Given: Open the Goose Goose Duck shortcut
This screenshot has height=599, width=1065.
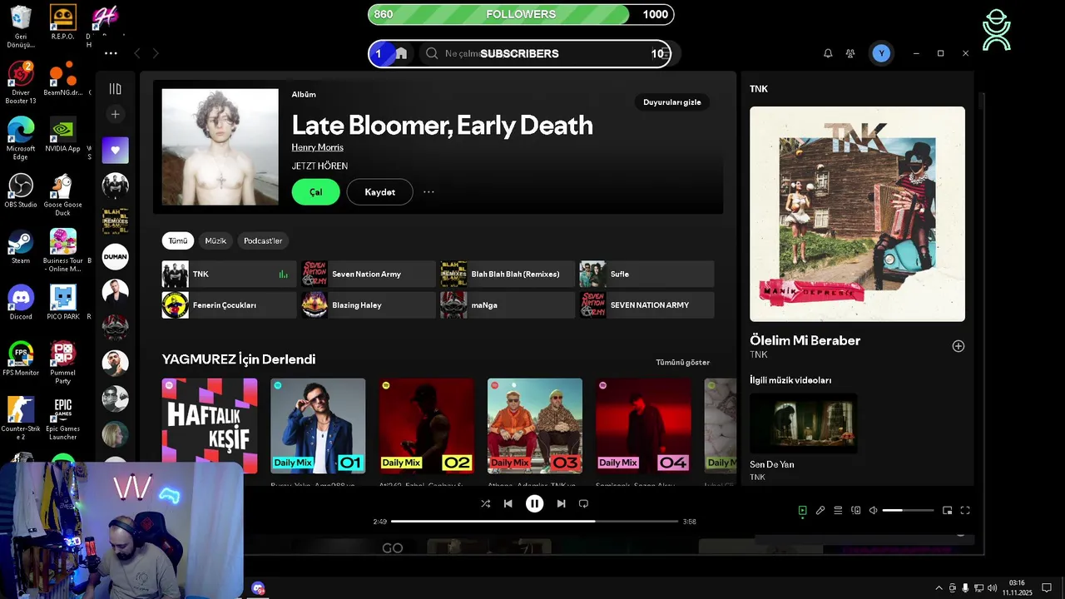Looking at the screenshot, I should [62, 195].
